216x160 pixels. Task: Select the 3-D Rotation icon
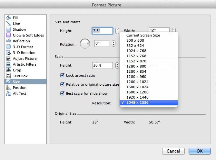(8, 53)
